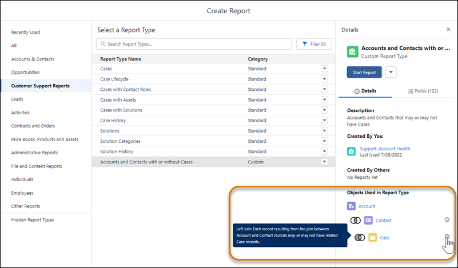Click the info icon beside Contact
The width and height of the screenshot is (458, 268).
(447, 219)
